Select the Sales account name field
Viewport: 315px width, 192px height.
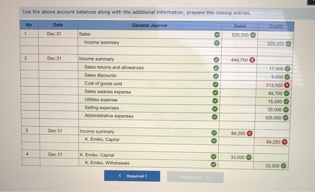click(x=144, y=34)
